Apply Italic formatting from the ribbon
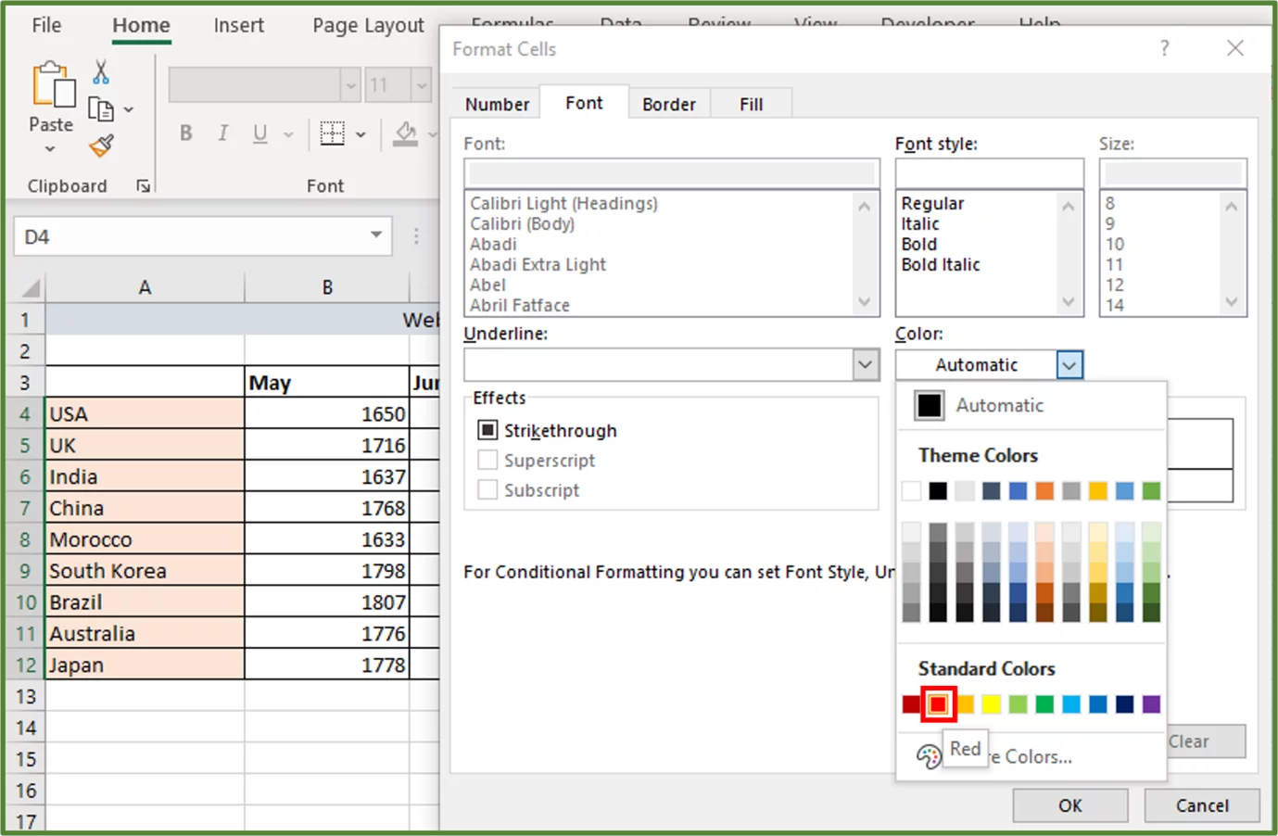This screenshot has width=1278, height=836. click(222, 133)
